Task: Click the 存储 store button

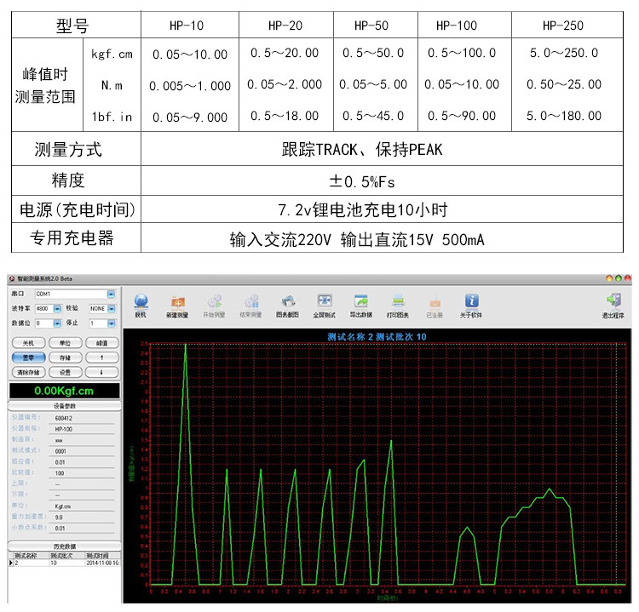Action: [x=66, y=357]
